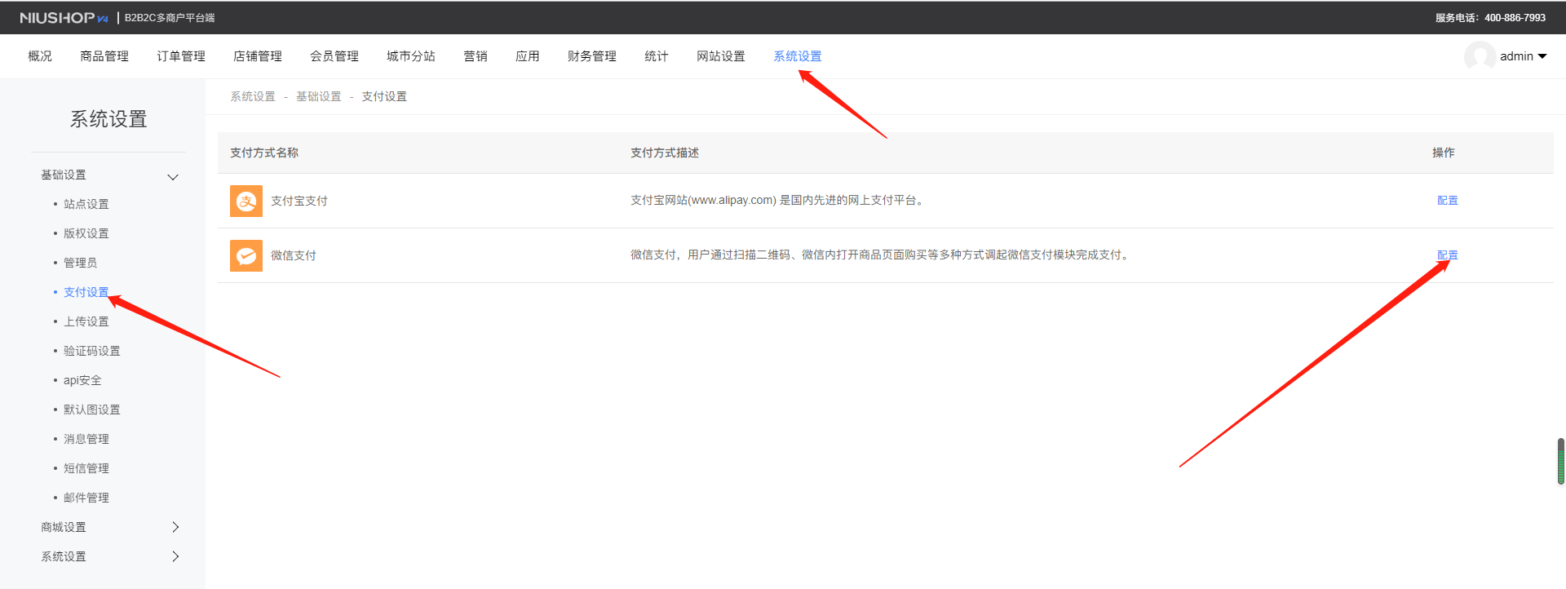1566x589 pixels.
Task: Open the admin dropdown arrow
Action: click(x=1542, y=56)
